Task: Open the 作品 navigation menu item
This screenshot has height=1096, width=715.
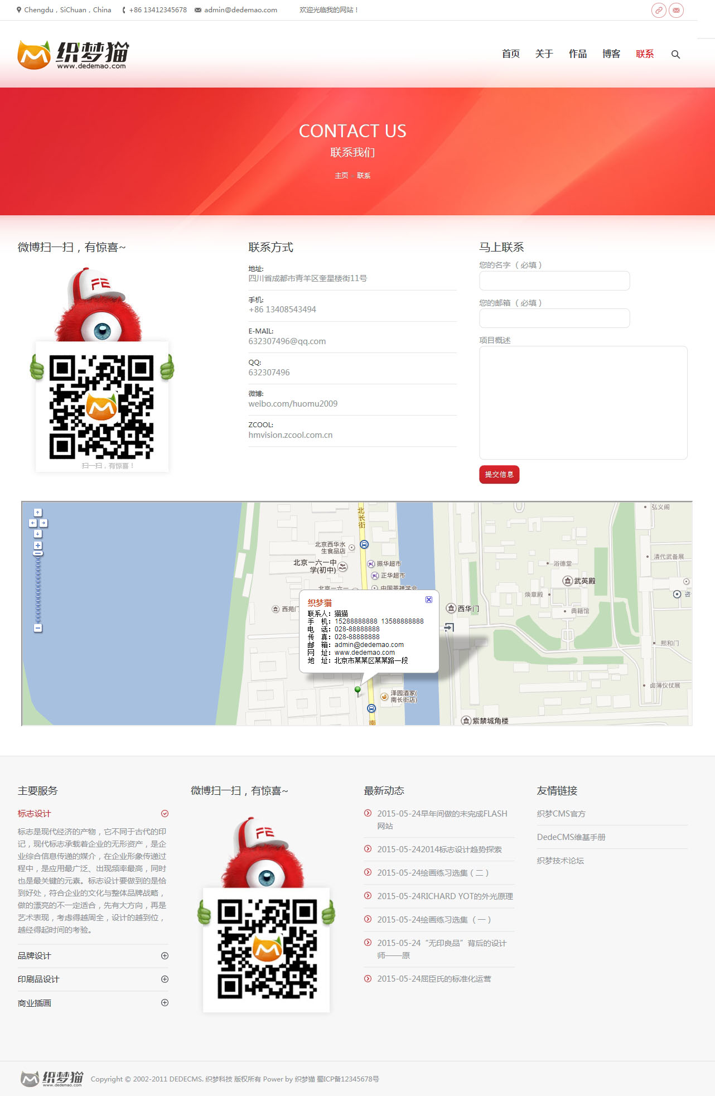Action: pos(577,54)
